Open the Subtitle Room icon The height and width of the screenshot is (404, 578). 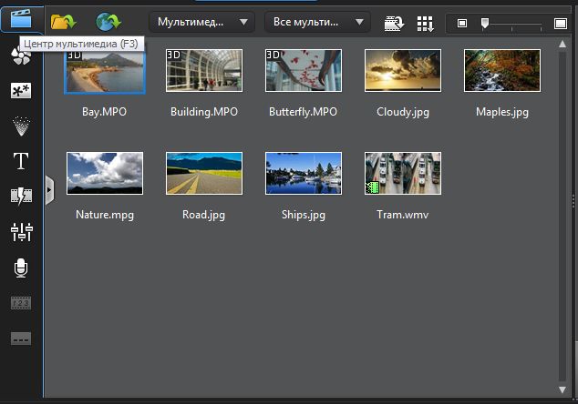pos(20,338)
